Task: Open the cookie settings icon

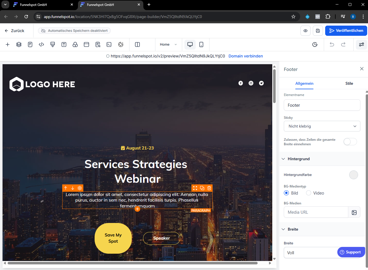Action: point(121,44)
